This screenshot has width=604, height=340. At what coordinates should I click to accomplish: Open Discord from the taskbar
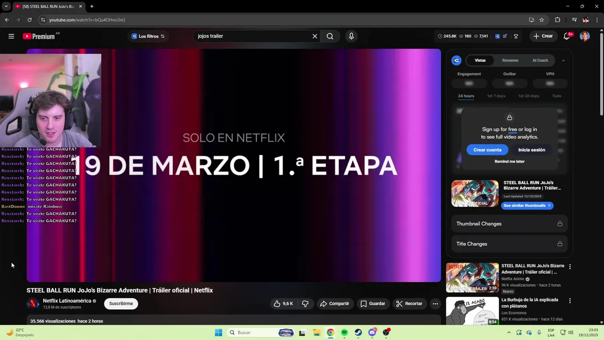372,332
